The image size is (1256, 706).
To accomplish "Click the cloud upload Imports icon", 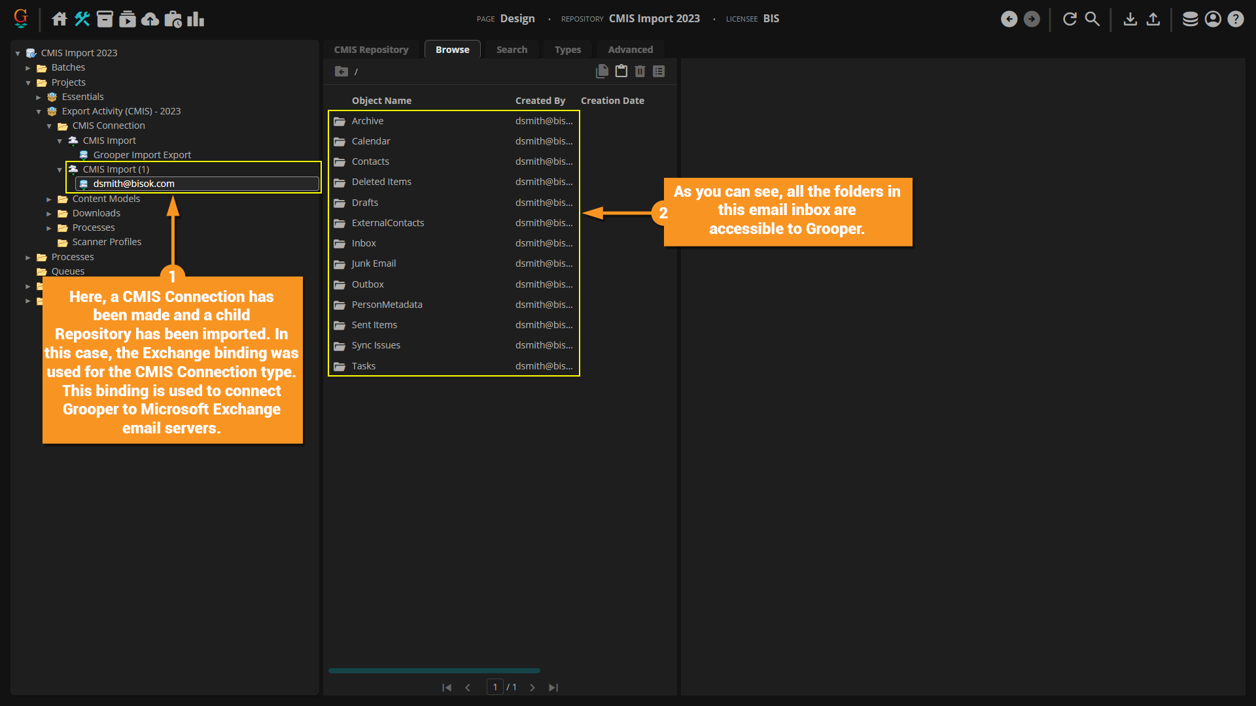I will tap(150, 19).
